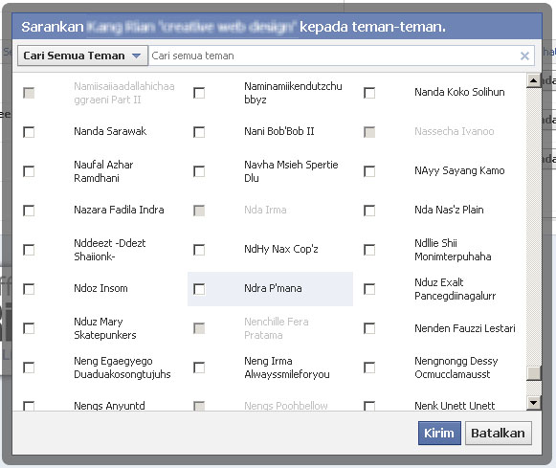The image size is (556, 468).
Task: Click the greyed-out name Nda Irma
Action: pyautogui.click(x=265, y=210)
